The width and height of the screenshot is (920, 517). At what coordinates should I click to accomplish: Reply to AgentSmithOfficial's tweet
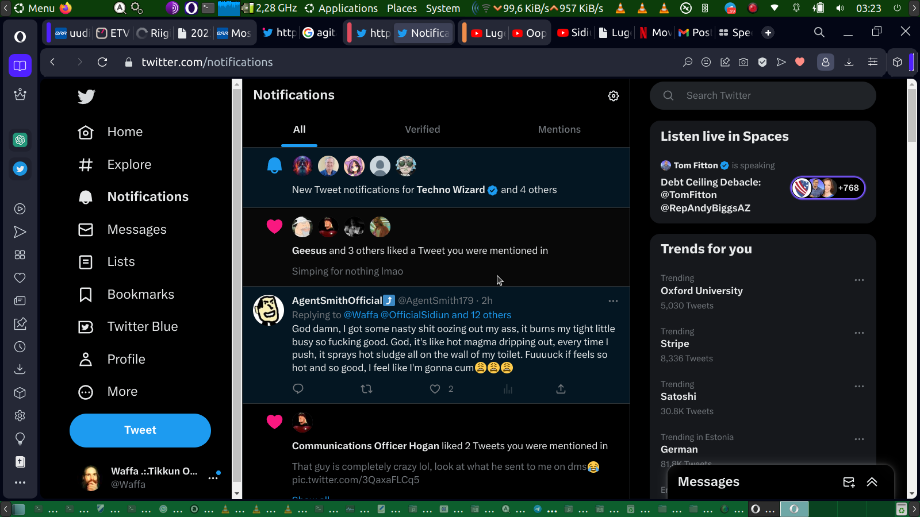tap(298, 389)
